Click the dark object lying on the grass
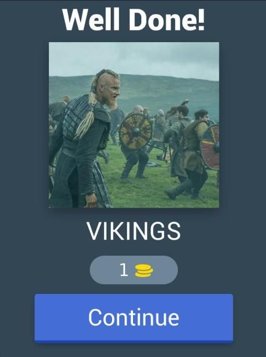266x357 pixels. coord(153,164)
